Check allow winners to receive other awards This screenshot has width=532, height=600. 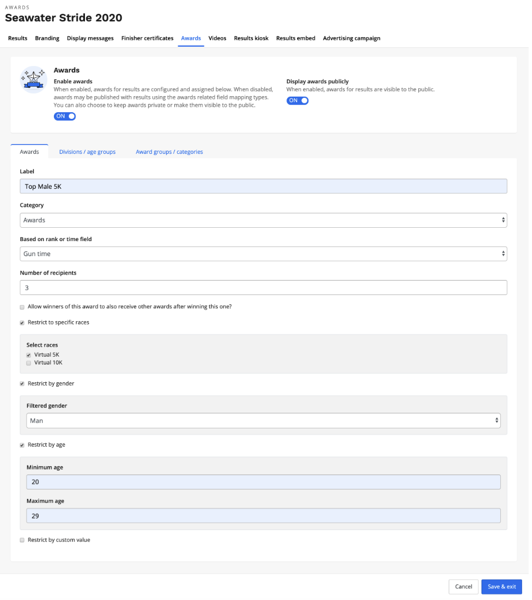(22, 307)
